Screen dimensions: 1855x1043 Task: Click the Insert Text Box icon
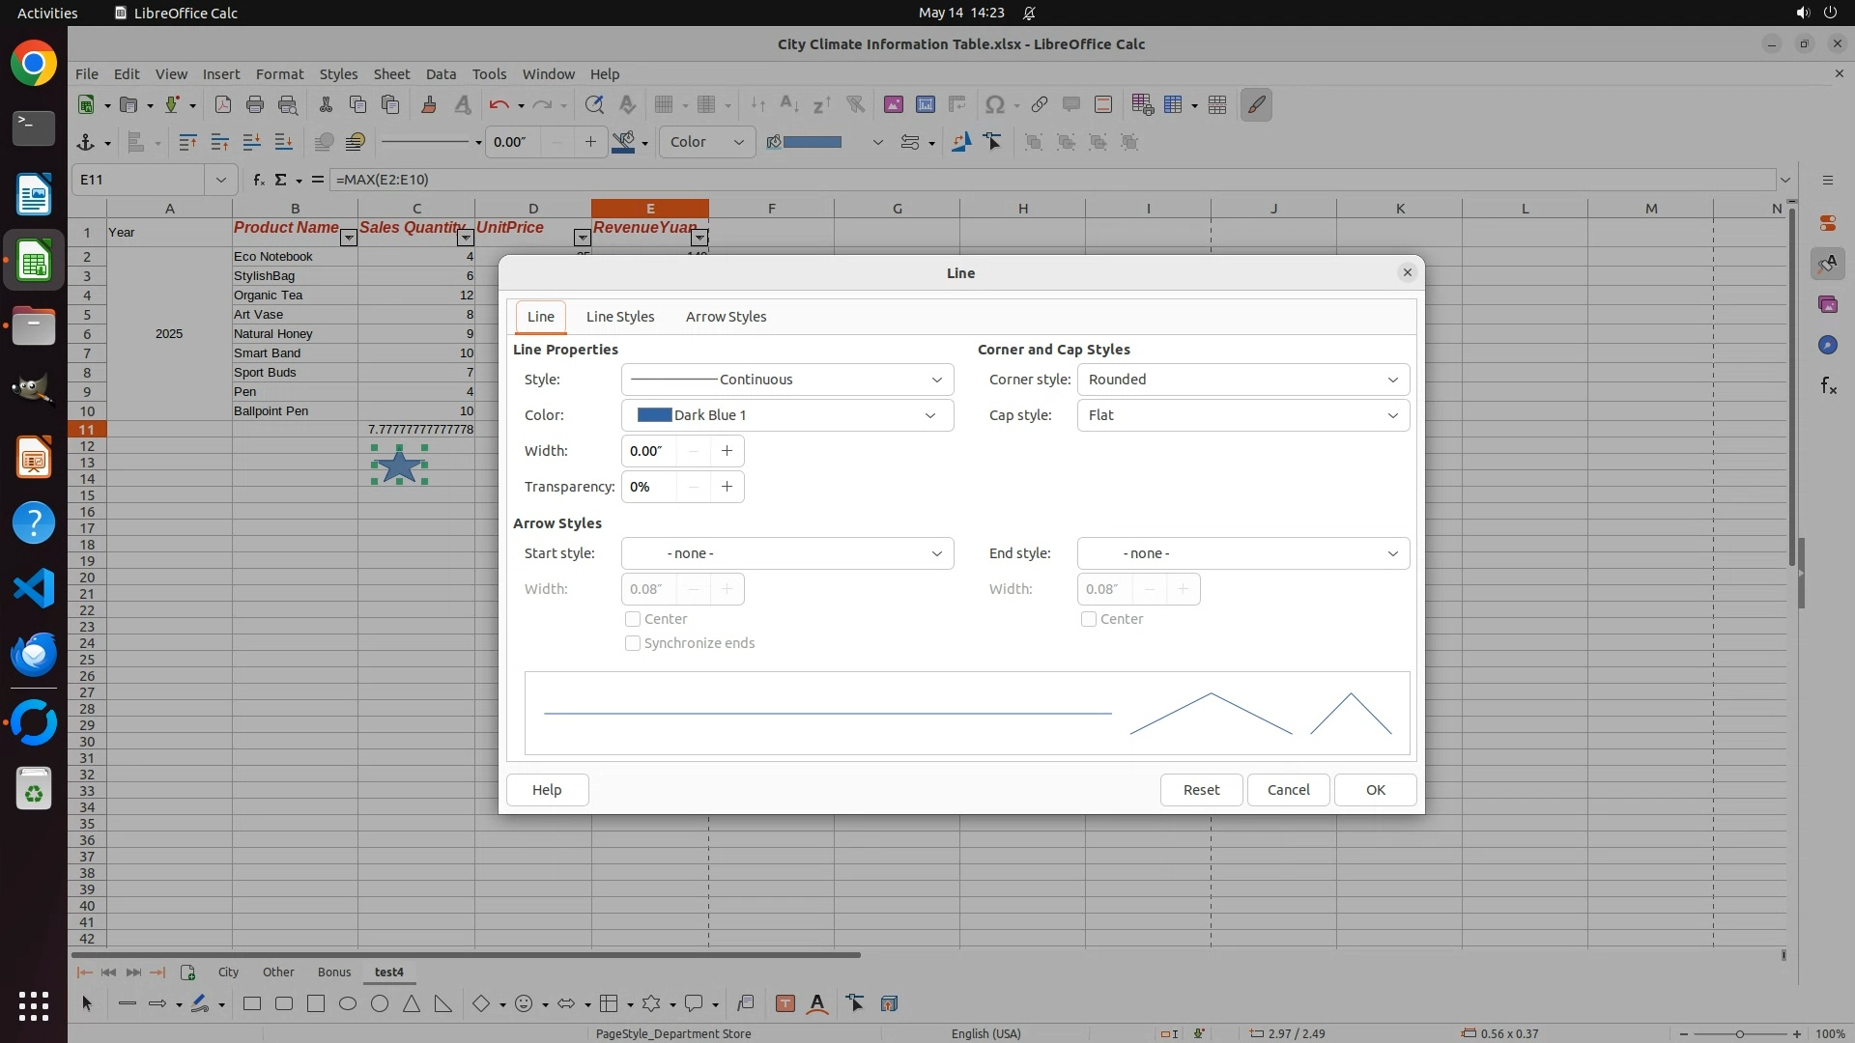[x=785, y=1004]
